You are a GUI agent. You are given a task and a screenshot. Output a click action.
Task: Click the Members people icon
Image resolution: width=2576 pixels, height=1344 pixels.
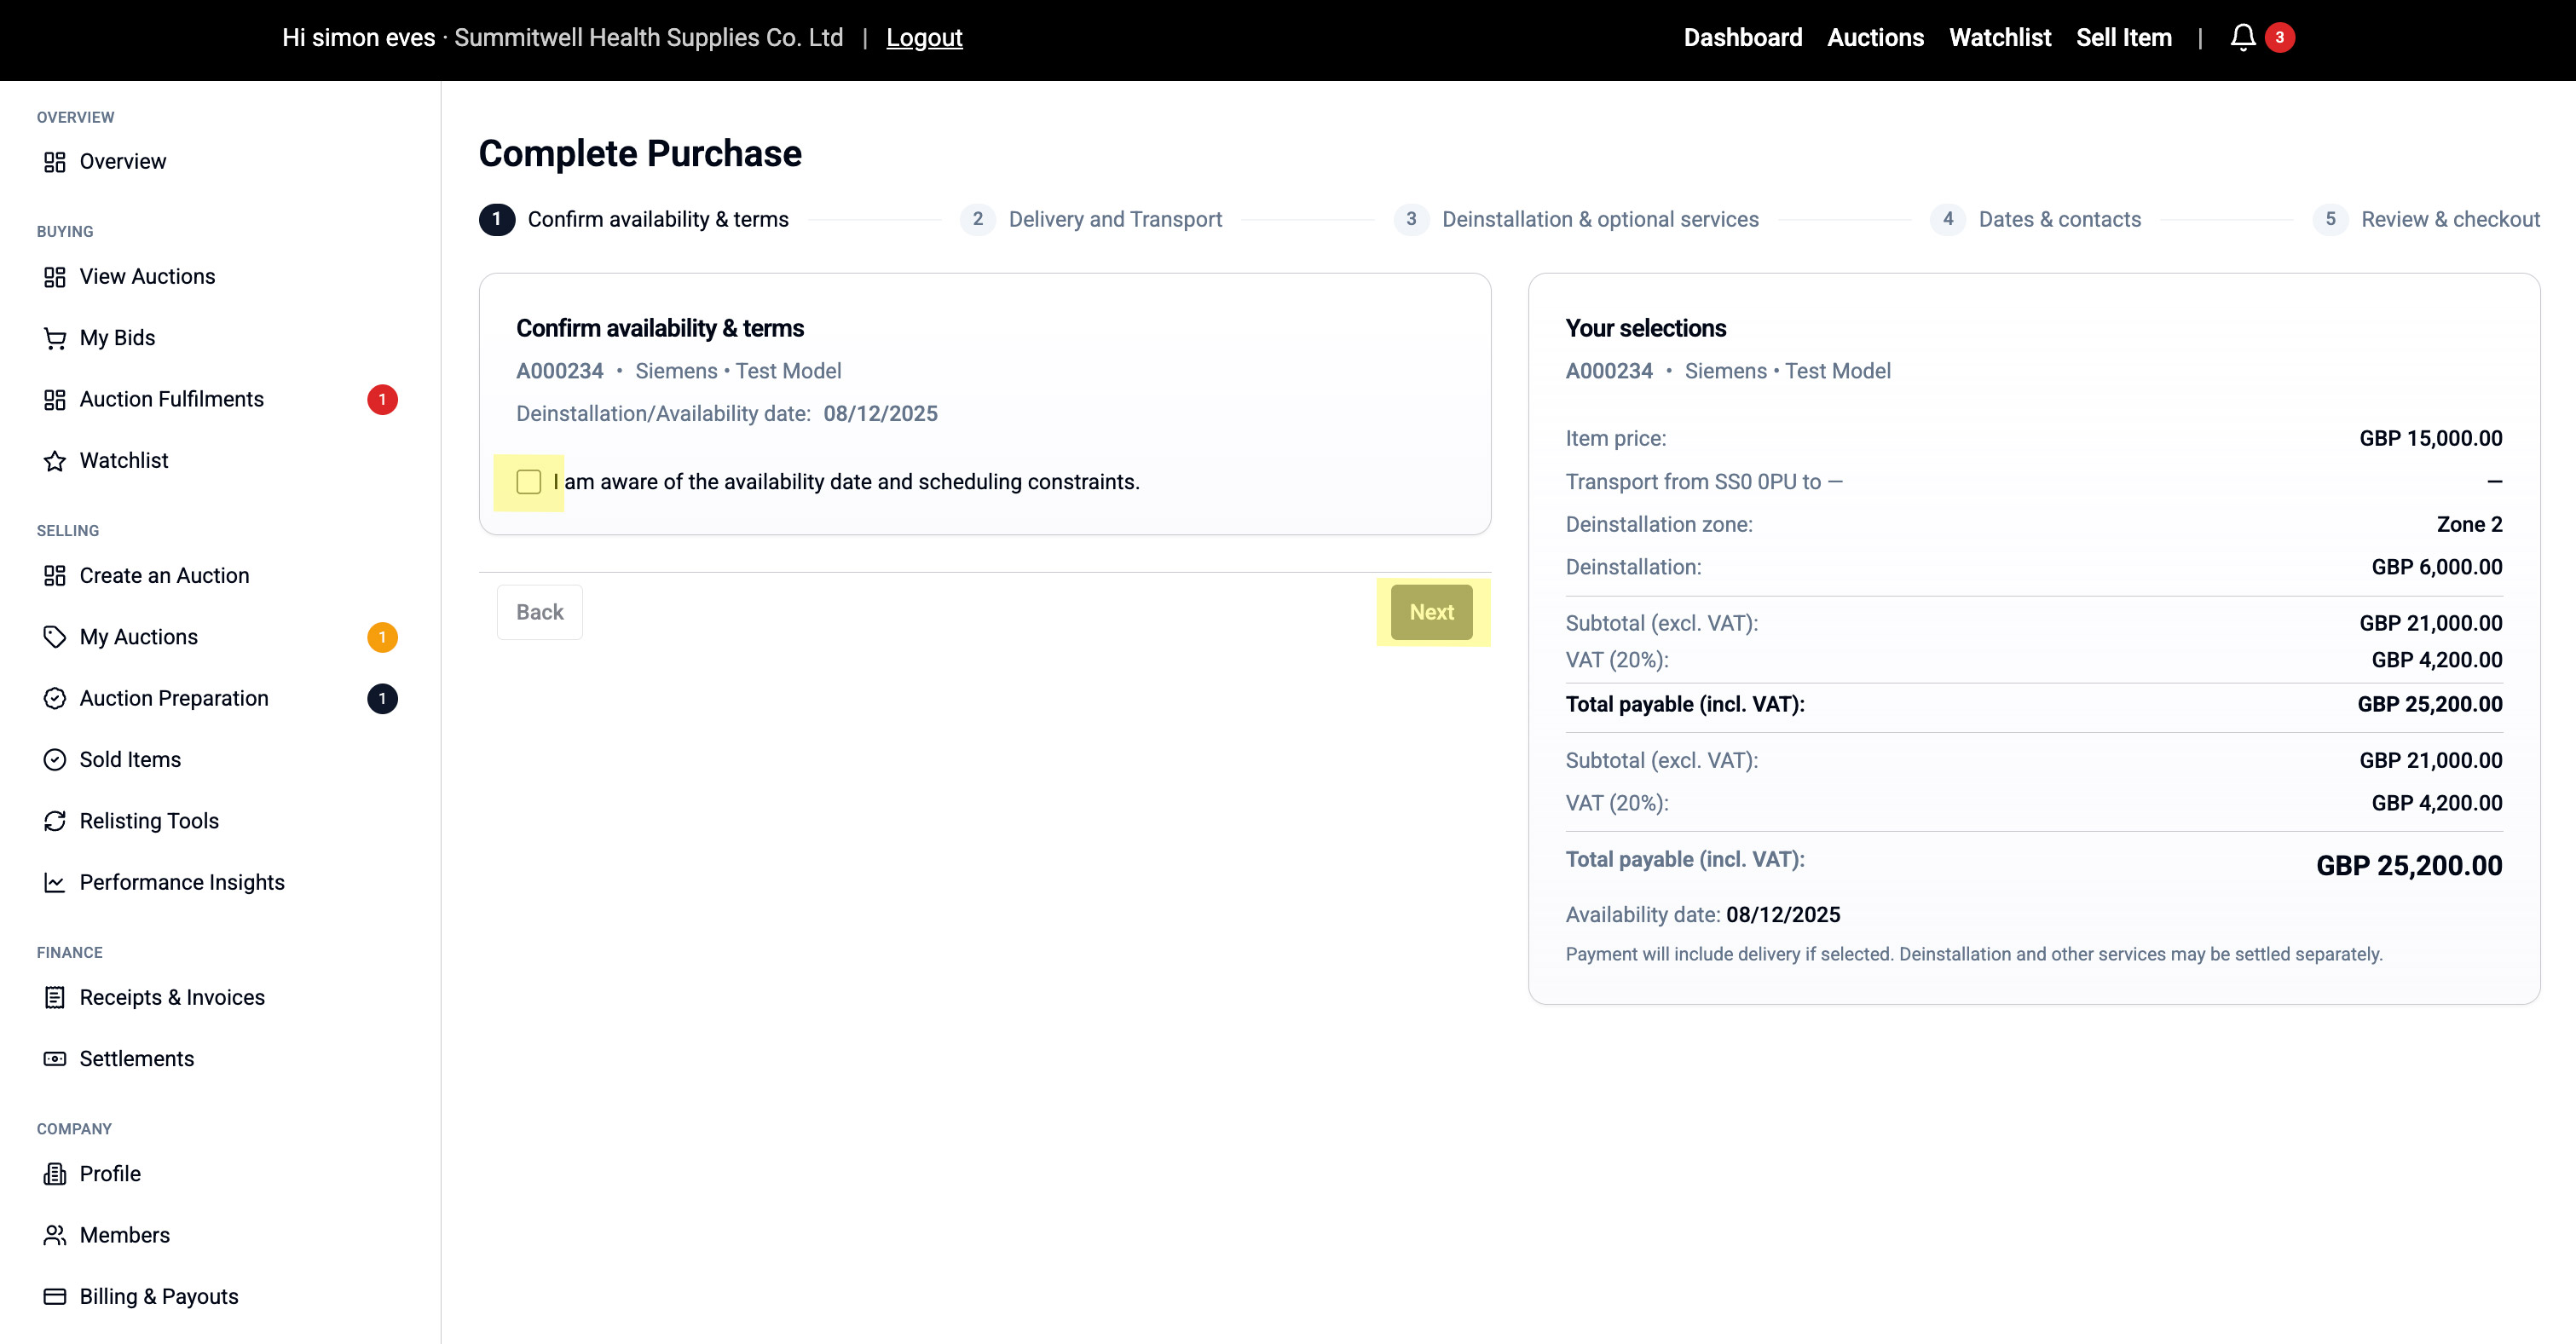55,1235
